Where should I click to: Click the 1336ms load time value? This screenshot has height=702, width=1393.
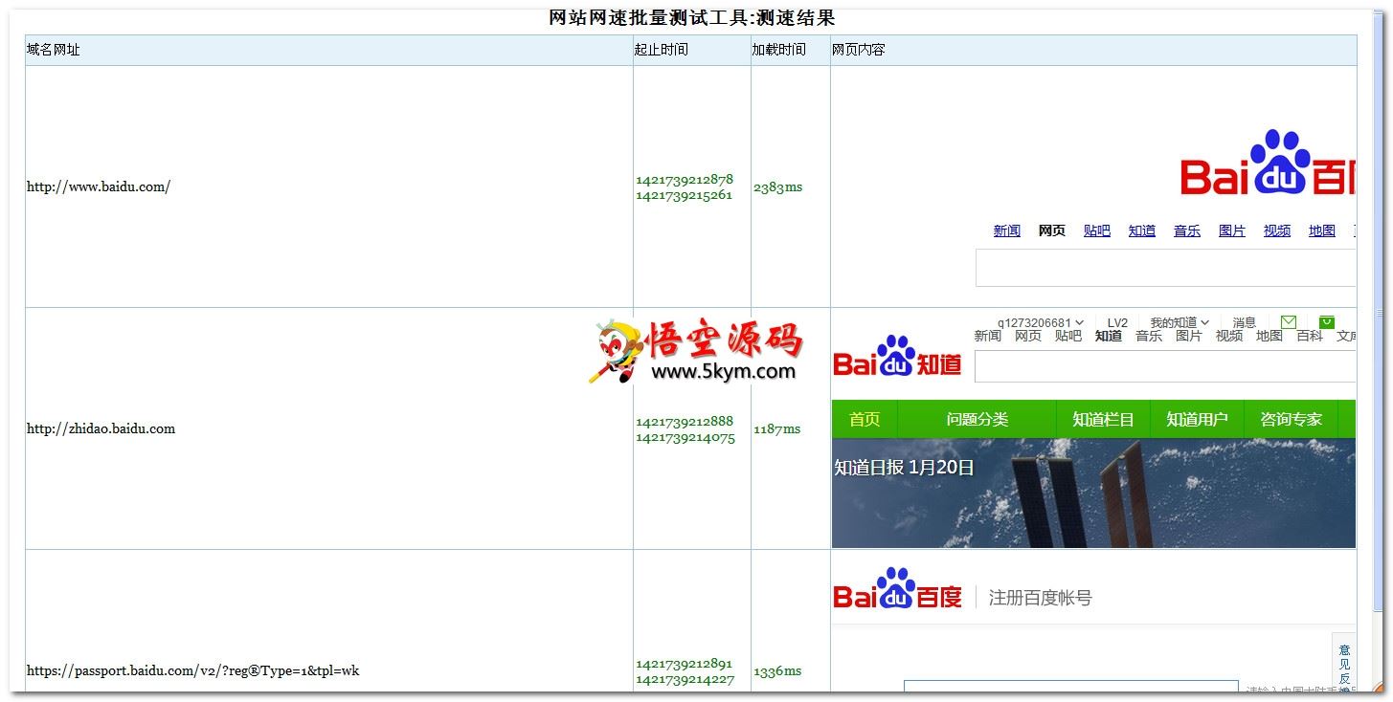(777, 671)
